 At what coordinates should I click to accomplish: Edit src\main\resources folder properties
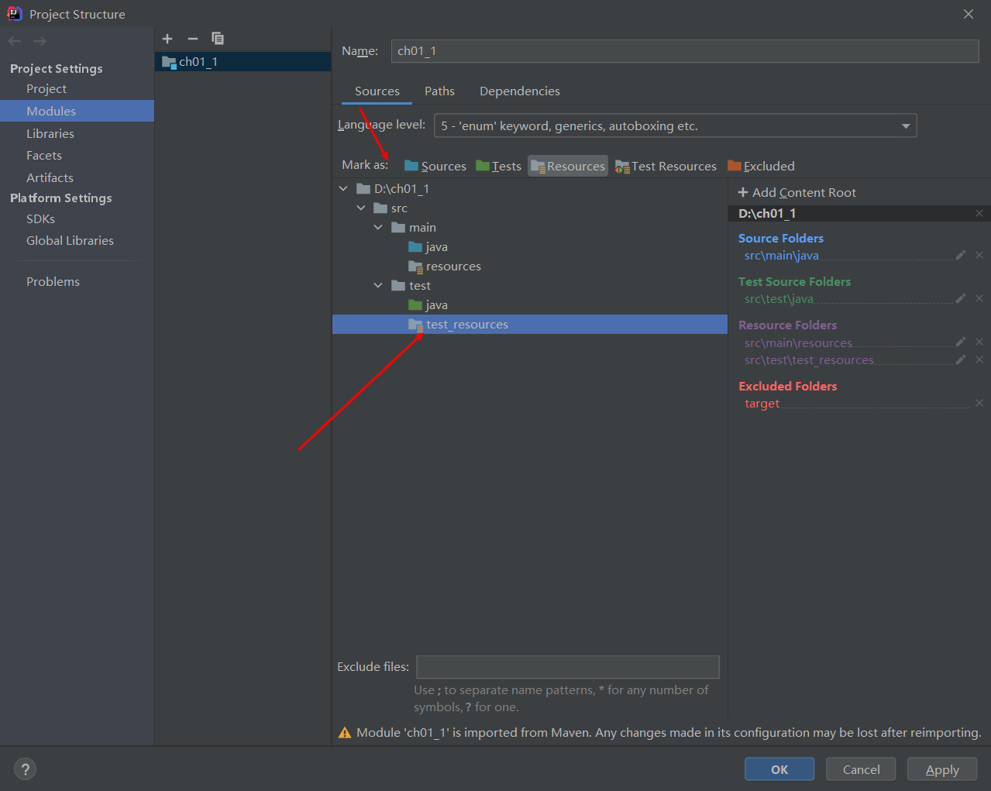pyautogui.click(x=961, y=342)
